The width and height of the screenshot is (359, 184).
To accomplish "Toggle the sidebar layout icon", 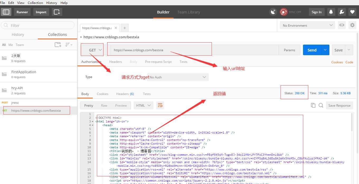I will [x=6, y=12].
